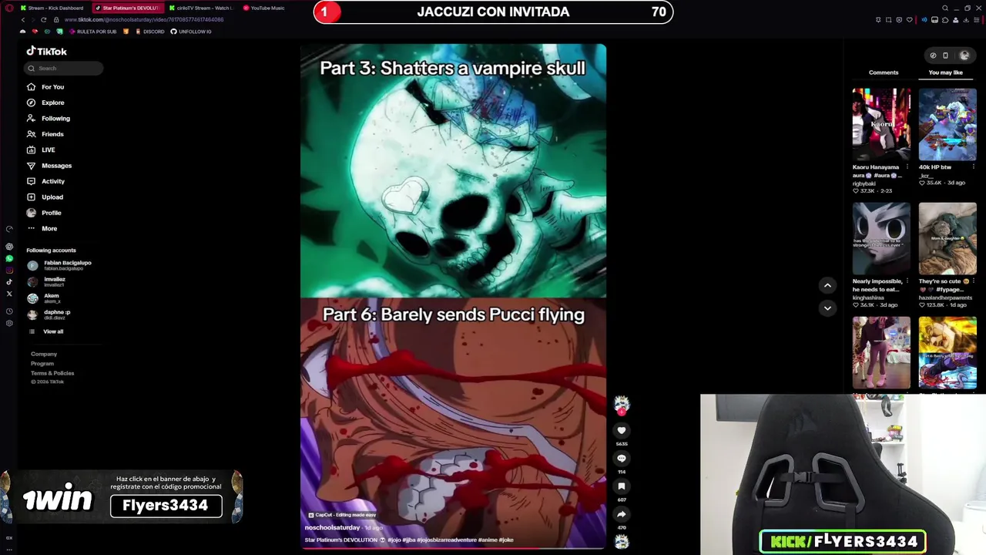Switch to YouTube Music browser tab
This screenshot has width=986, height=555.
click(263, 8)
